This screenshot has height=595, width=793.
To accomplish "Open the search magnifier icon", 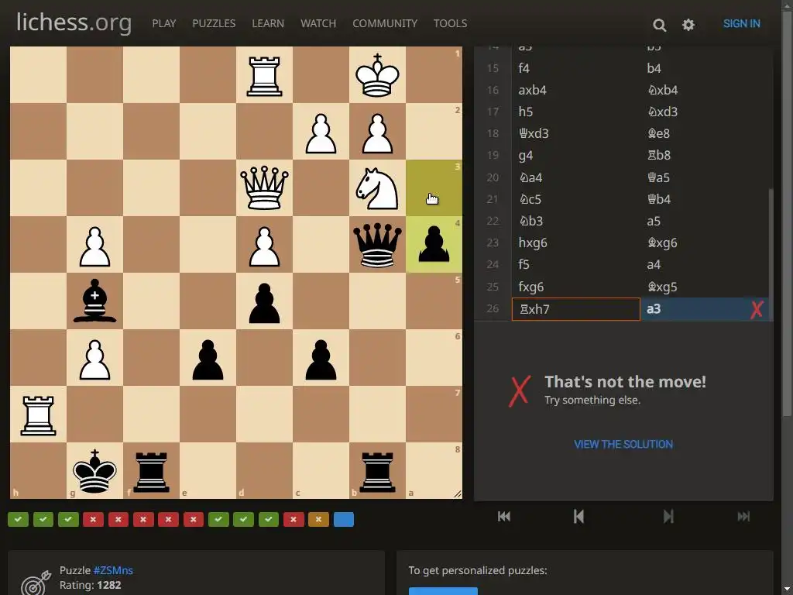I will (x=659, y=24).
